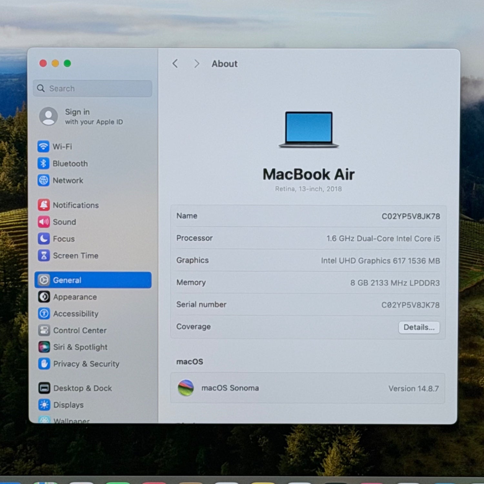Image resolution: width=484 pixels, height=484 pixels.
Task: Go to Privacy & Security settings
Action: pos(79,364)
